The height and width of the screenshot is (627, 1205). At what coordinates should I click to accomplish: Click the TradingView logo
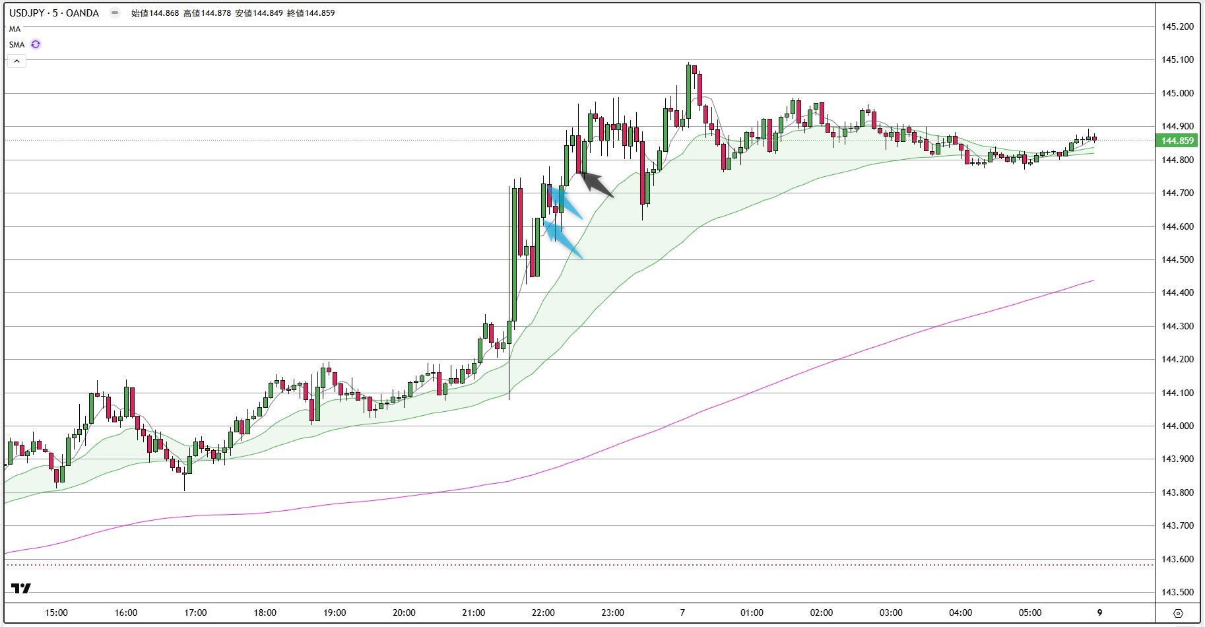click(x=21, y=589)
